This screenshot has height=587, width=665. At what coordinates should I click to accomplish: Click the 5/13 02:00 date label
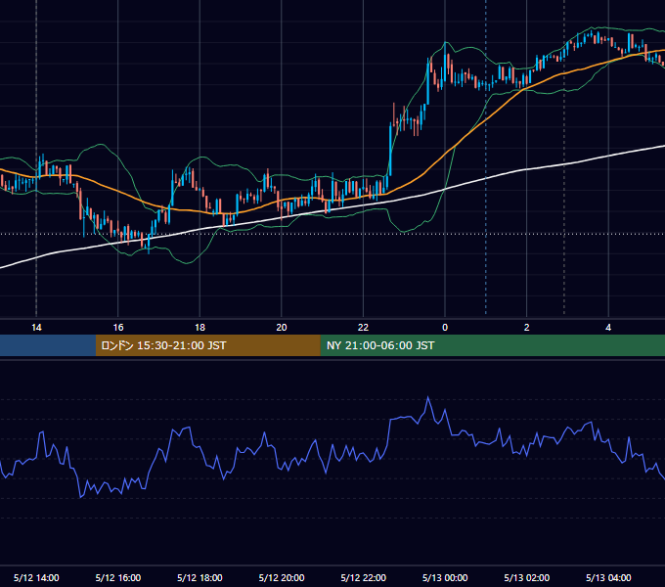[527, 577]
